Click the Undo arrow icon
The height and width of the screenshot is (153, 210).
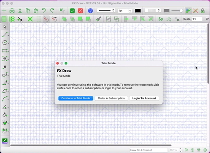(44, 11)
